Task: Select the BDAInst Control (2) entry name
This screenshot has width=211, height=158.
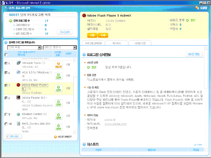Action: (x=34, y=114)
